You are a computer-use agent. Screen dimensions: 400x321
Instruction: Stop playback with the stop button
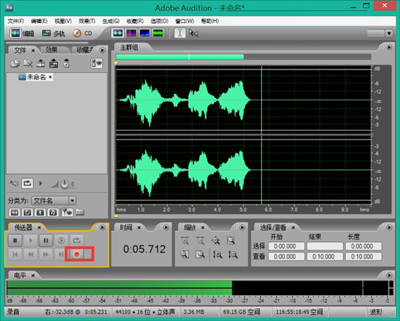(x=15, y=240)
